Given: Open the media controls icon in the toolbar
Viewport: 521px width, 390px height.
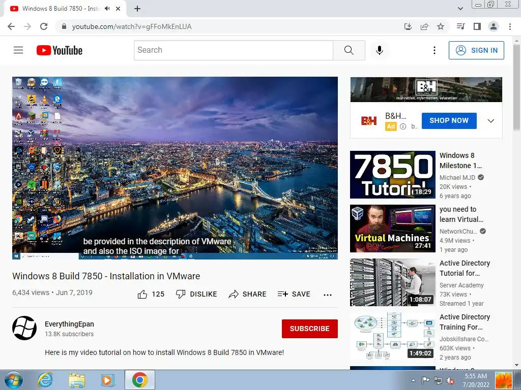Looking at the screenshot, I should tap(460, 26).
